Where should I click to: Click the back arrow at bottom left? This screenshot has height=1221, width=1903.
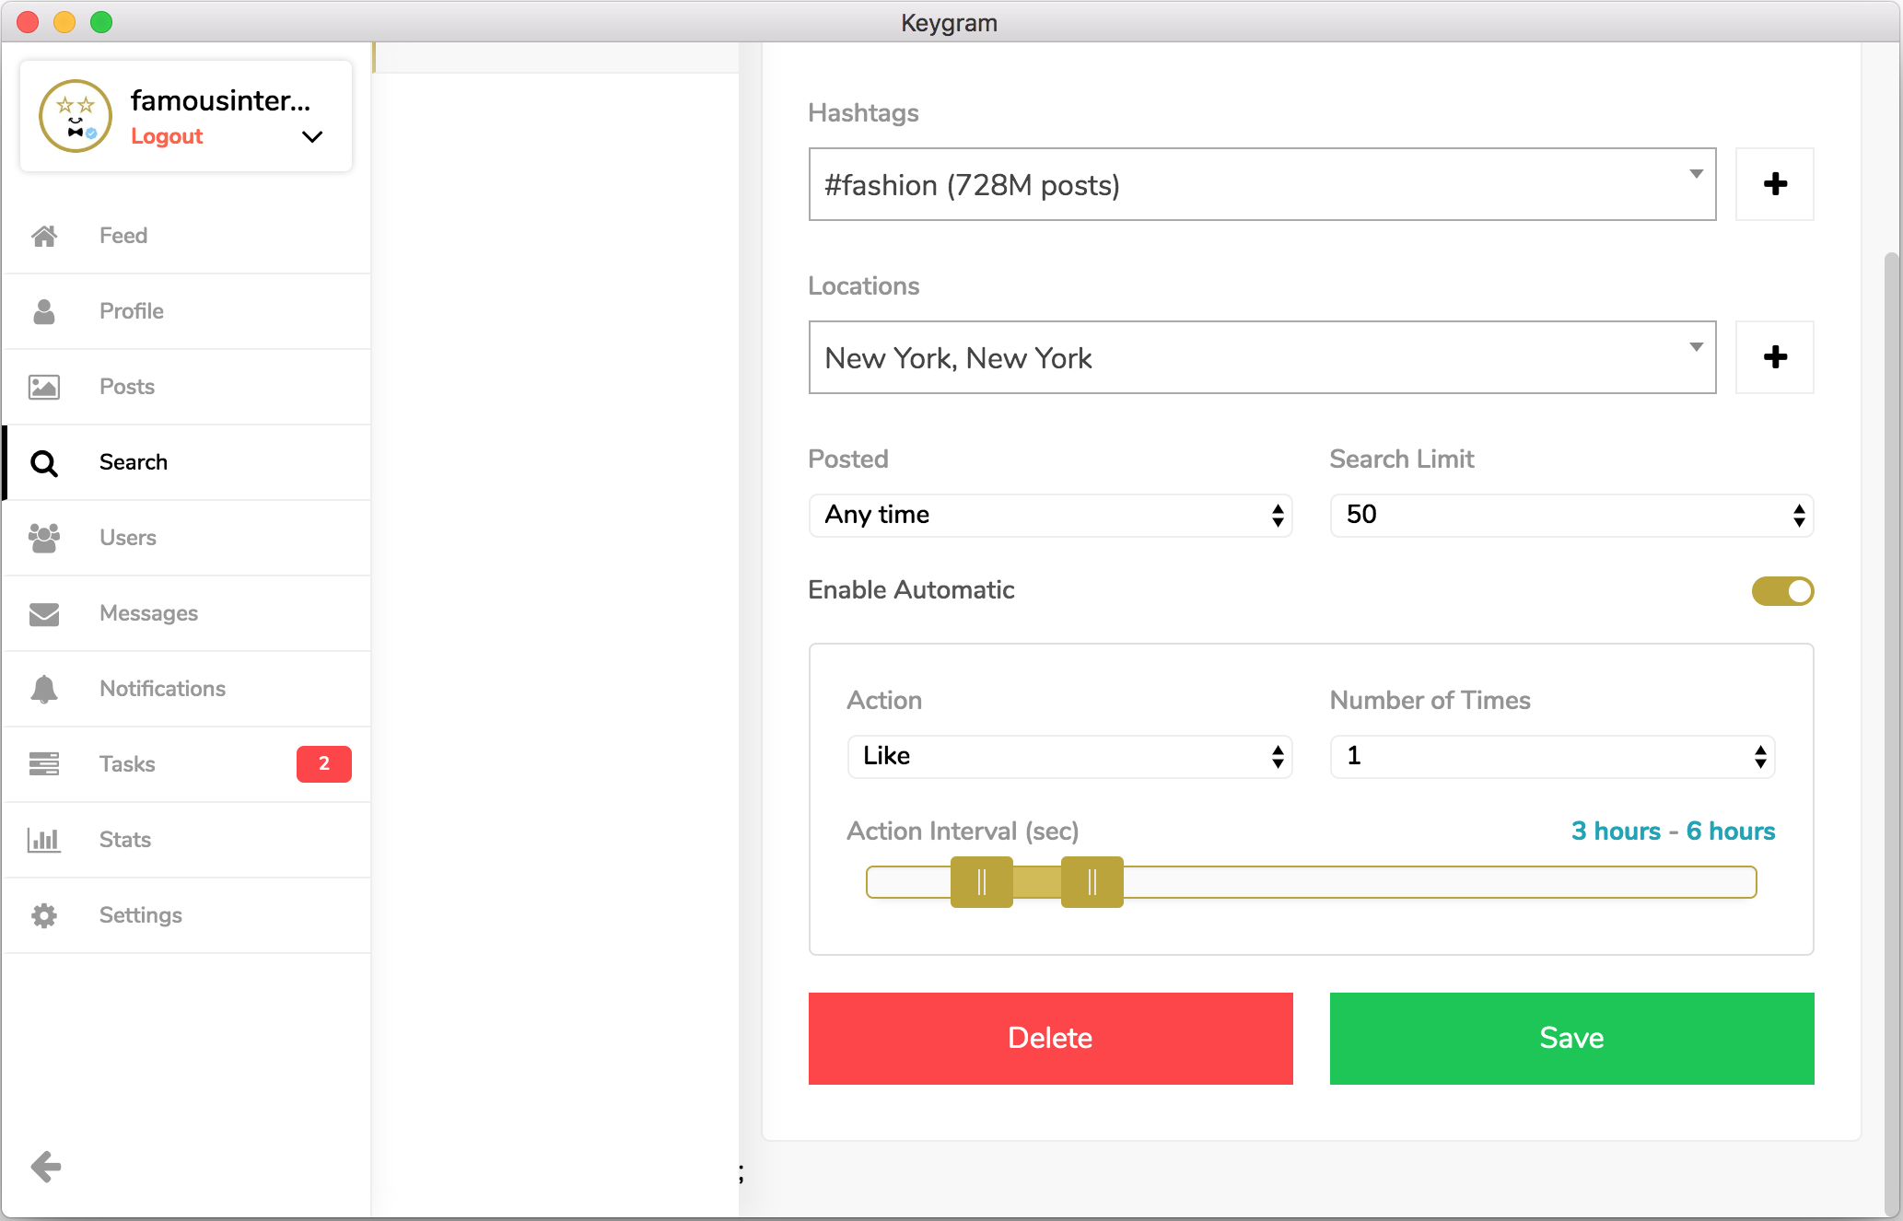click(x=46, y=1167)
